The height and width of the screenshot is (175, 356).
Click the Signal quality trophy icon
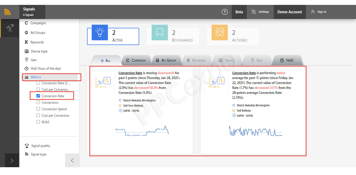pyautogui.click(x=27, y=146)
